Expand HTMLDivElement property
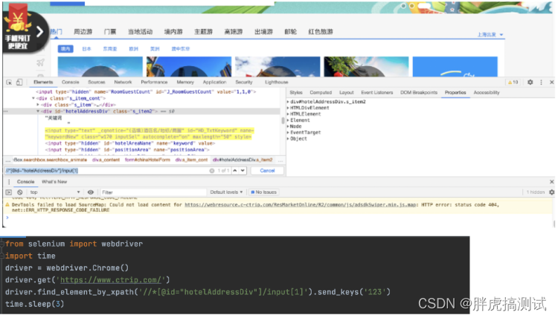The height and width of the screenshot is (318, 558). (288, 108)
